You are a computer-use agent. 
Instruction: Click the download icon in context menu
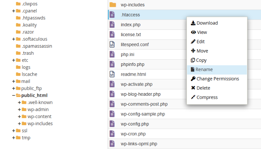tap(193, 23)
